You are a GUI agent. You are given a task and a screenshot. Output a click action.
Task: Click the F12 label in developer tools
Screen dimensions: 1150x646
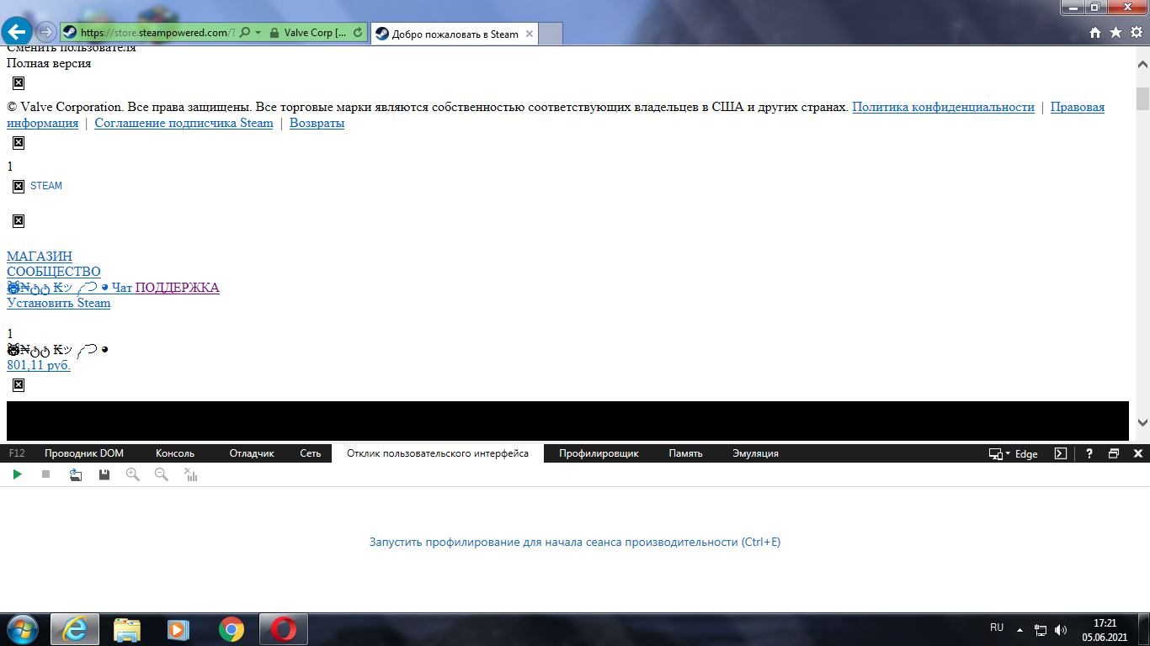tap(17, 453)
